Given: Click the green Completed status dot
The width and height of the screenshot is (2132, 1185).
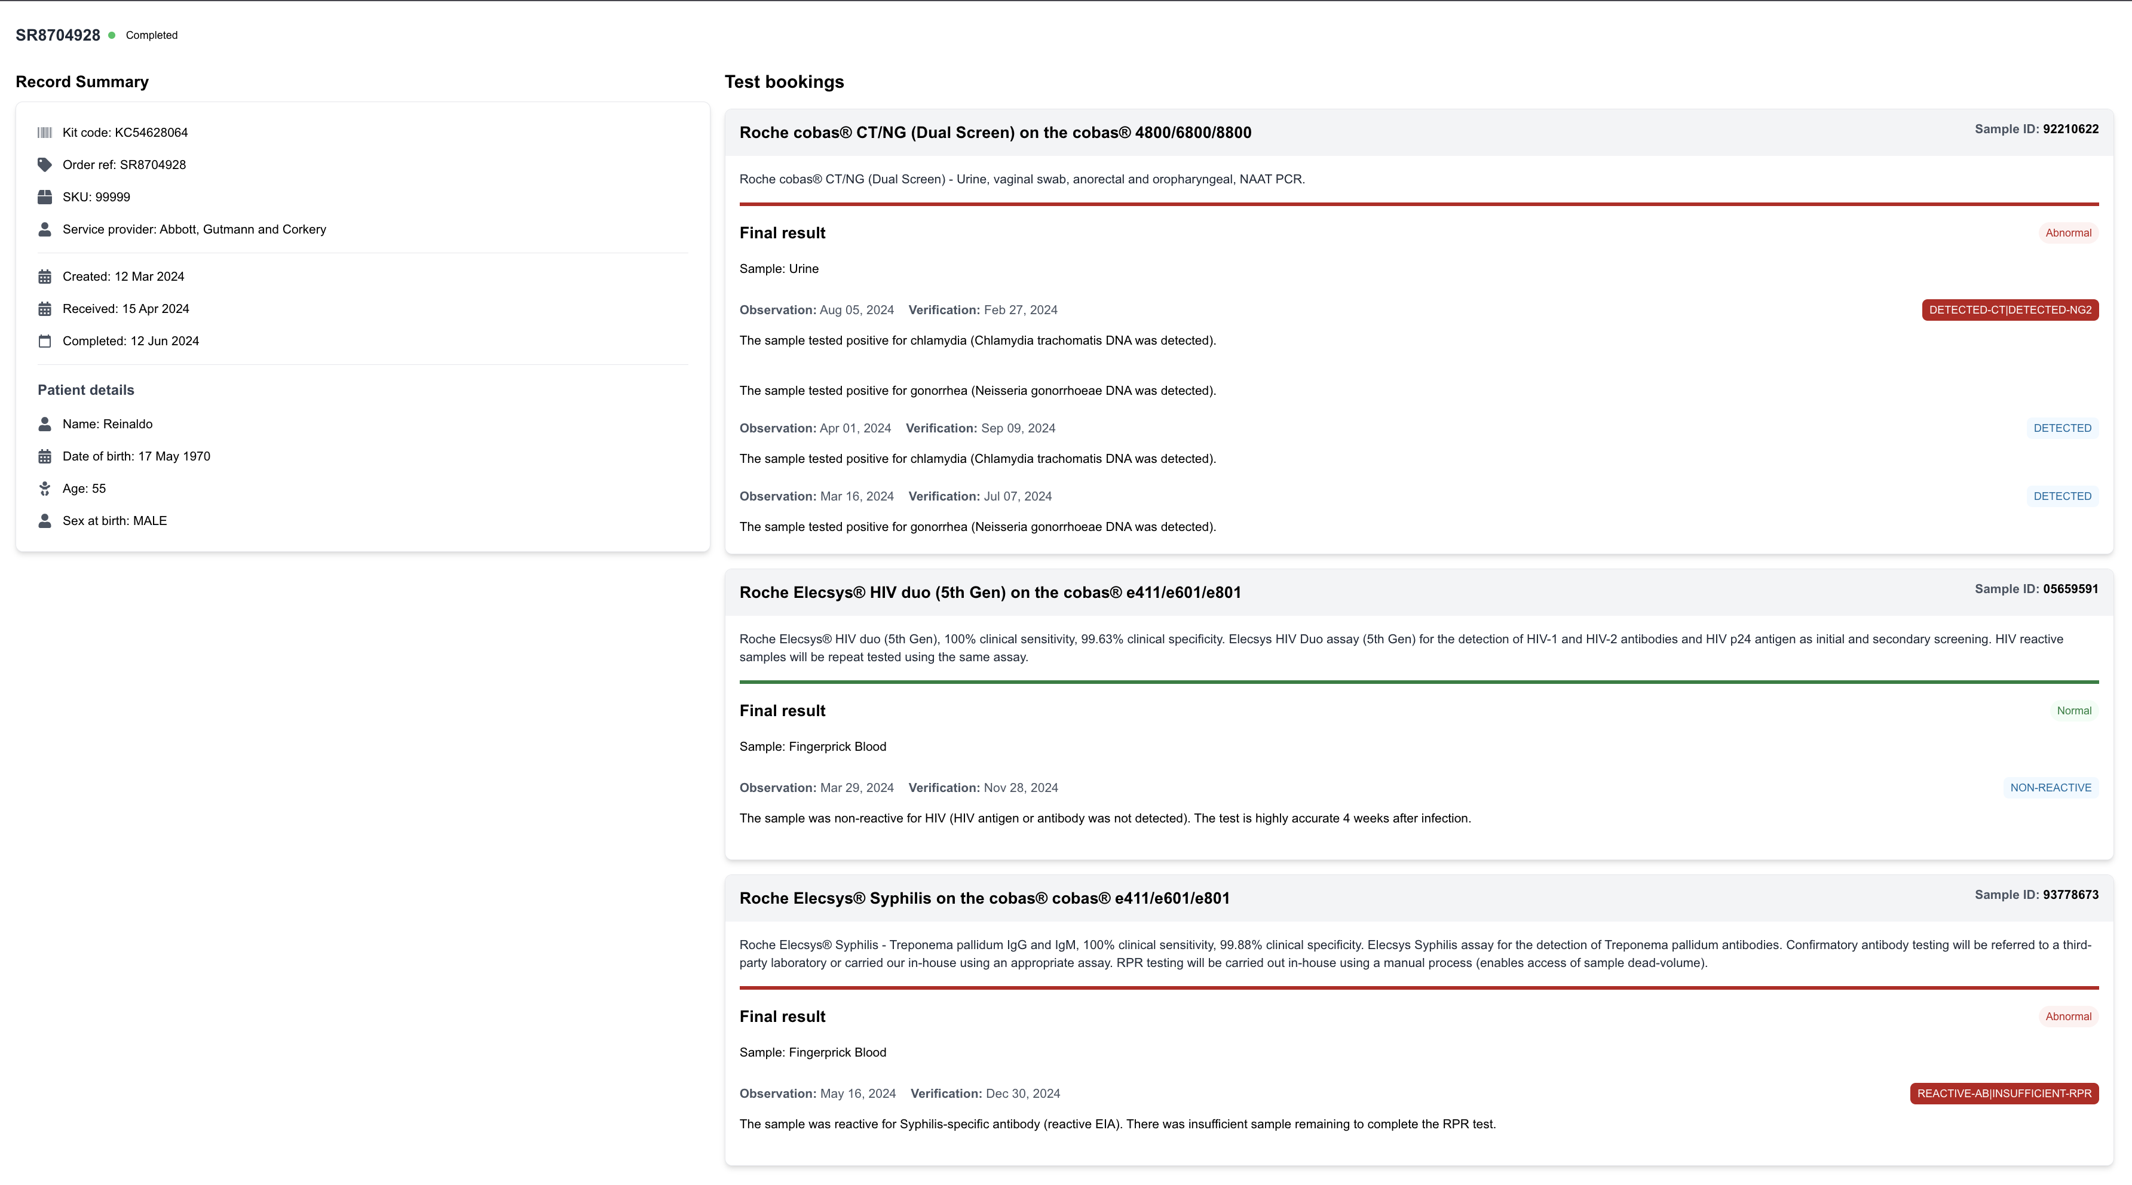Looking at the screenshot, I should 112,35.
